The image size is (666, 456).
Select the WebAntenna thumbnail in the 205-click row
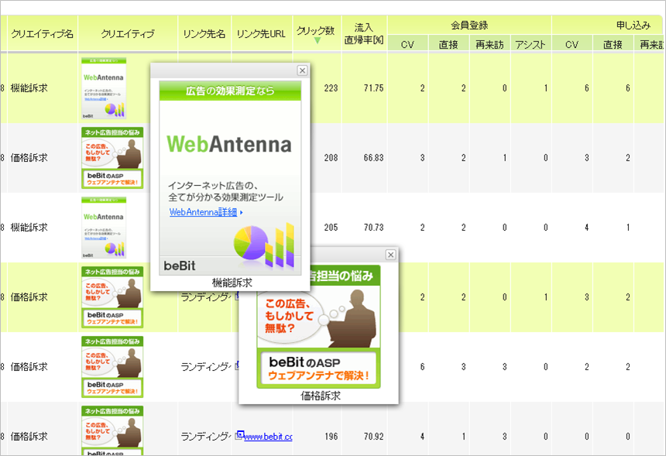(x=104, y=228)
